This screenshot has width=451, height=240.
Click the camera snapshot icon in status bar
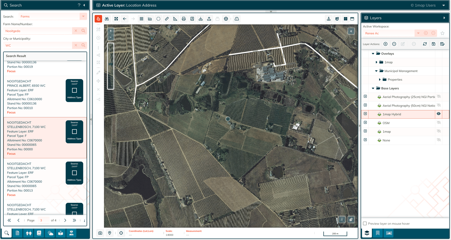click(101, 233)
